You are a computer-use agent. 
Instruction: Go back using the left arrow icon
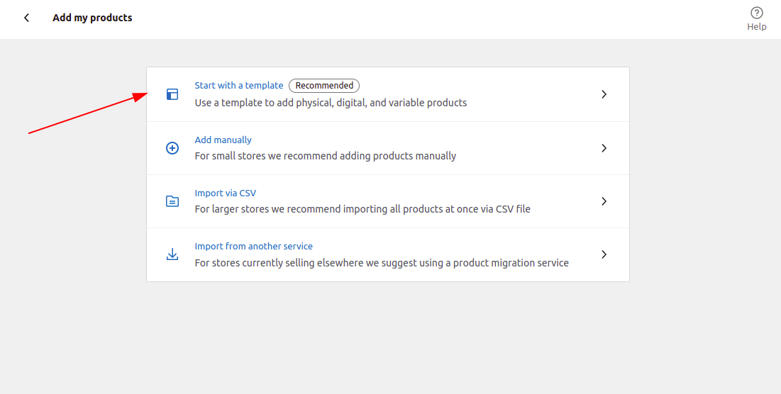pos(26,18)
